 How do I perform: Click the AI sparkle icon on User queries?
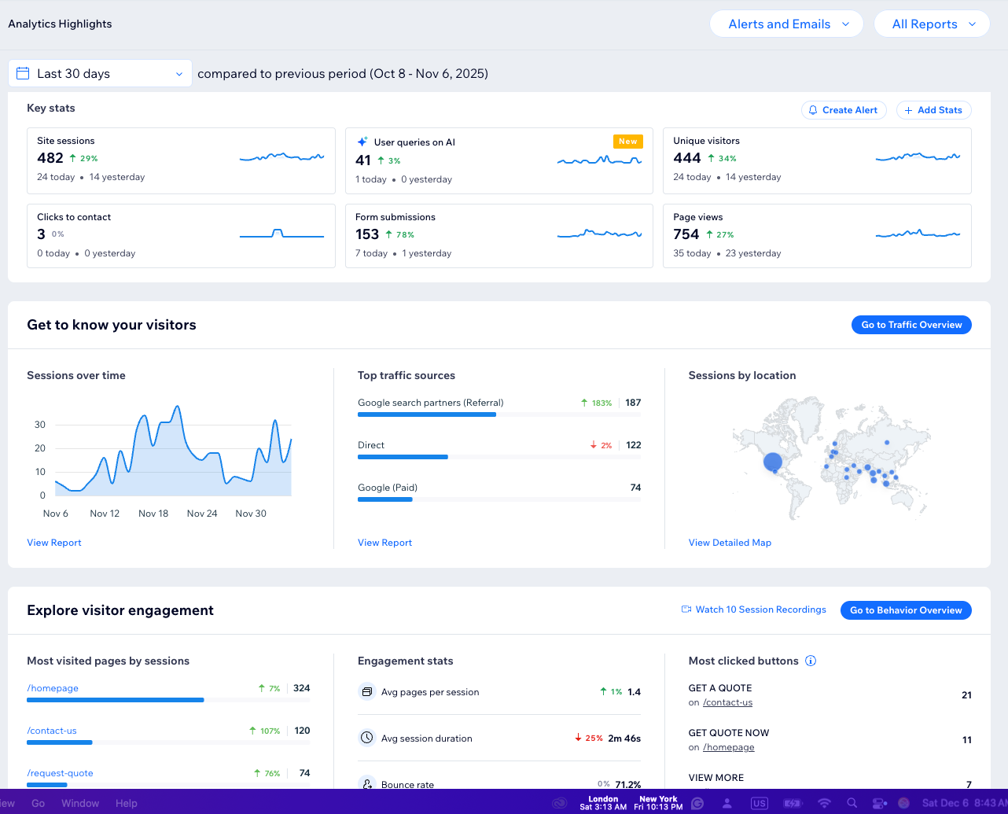coord(362,142)
